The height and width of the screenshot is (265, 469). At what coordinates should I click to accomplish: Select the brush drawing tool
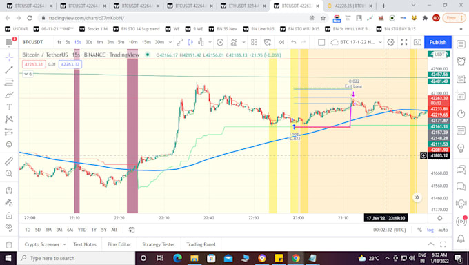[9, 95]
